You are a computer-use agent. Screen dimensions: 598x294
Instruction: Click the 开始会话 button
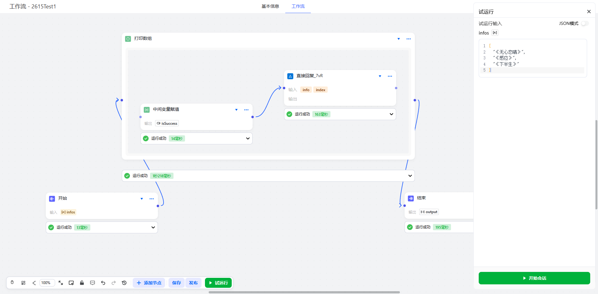(x=534, y=278)
